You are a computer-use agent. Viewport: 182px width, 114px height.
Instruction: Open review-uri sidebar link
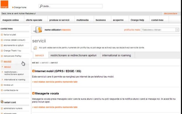click(9, 85)
